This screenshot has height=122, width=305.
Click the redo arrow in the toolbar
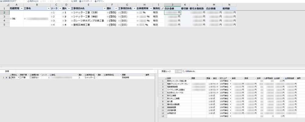24,1
